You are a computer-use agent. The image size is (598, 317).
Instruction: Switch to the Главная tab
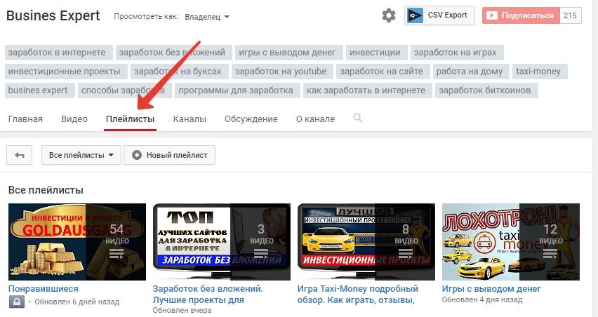click(25, 119)
